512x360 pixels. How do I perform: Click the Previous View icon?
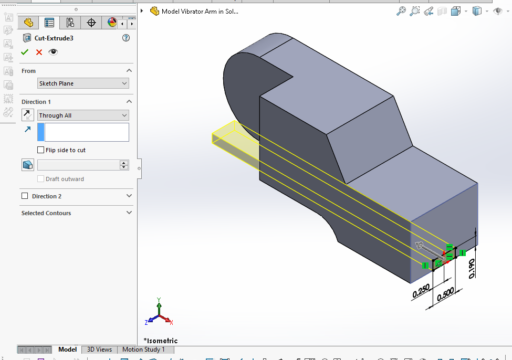tap(429, 11)
